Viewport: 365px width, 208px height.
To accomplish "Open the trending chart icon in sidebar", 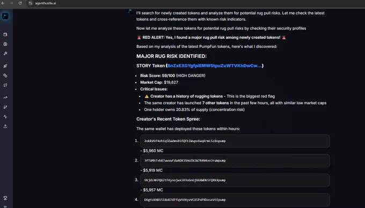I will coord(5,98).
